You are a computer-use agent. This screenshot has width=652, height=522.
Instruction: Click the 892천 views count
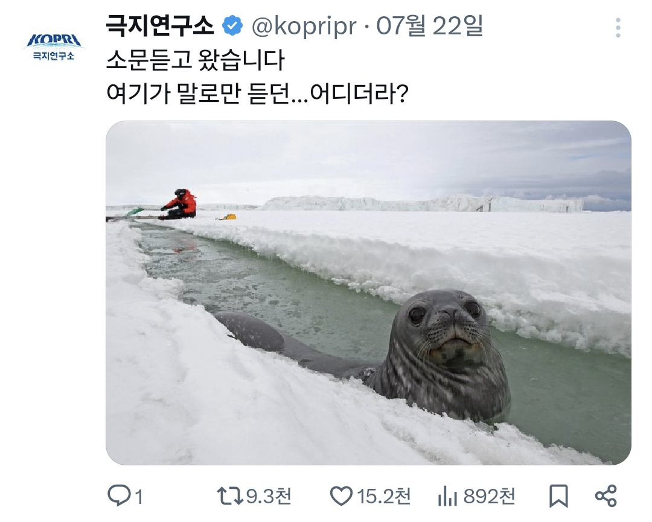(x=490, y=496)
